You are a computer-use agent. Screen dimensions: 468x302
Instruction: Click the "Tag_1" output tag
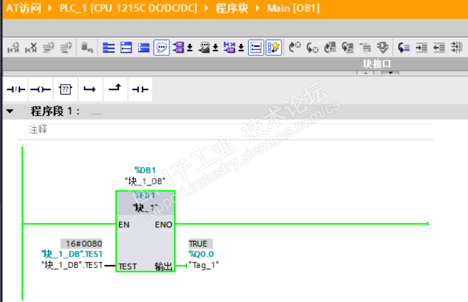tap(204, 265)
